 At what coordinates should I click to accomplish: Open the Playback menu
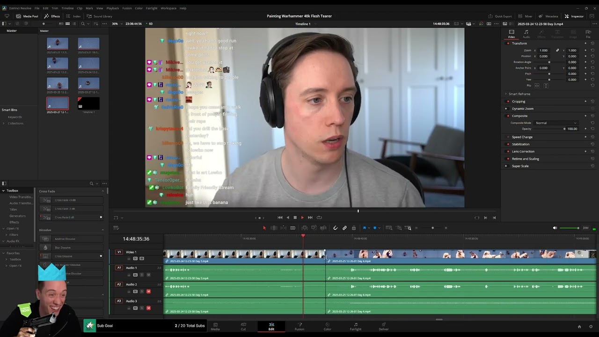pos(113,8)
